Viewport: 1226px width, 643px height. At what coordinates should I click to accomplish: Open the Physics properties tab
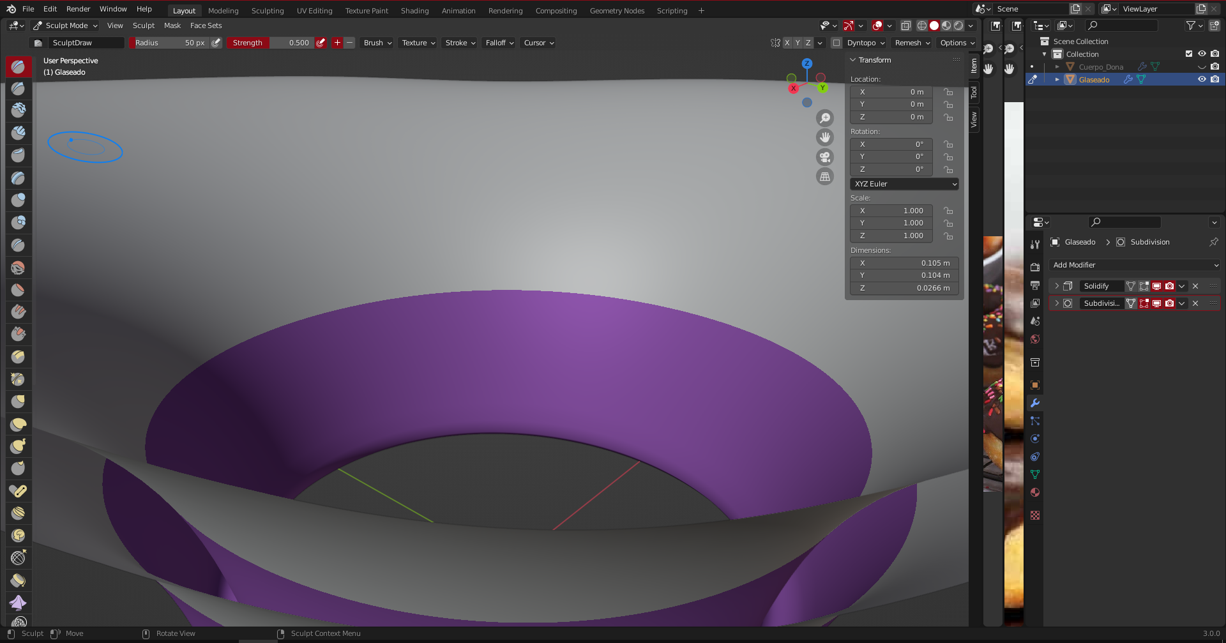(1035, 439)
